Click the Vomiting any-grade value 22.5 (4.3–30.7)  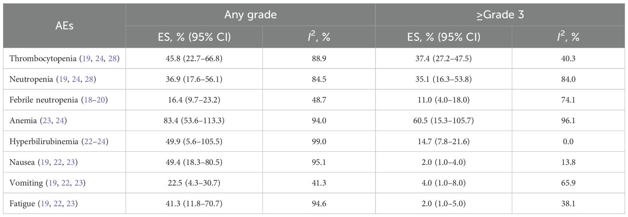(194, 183)
